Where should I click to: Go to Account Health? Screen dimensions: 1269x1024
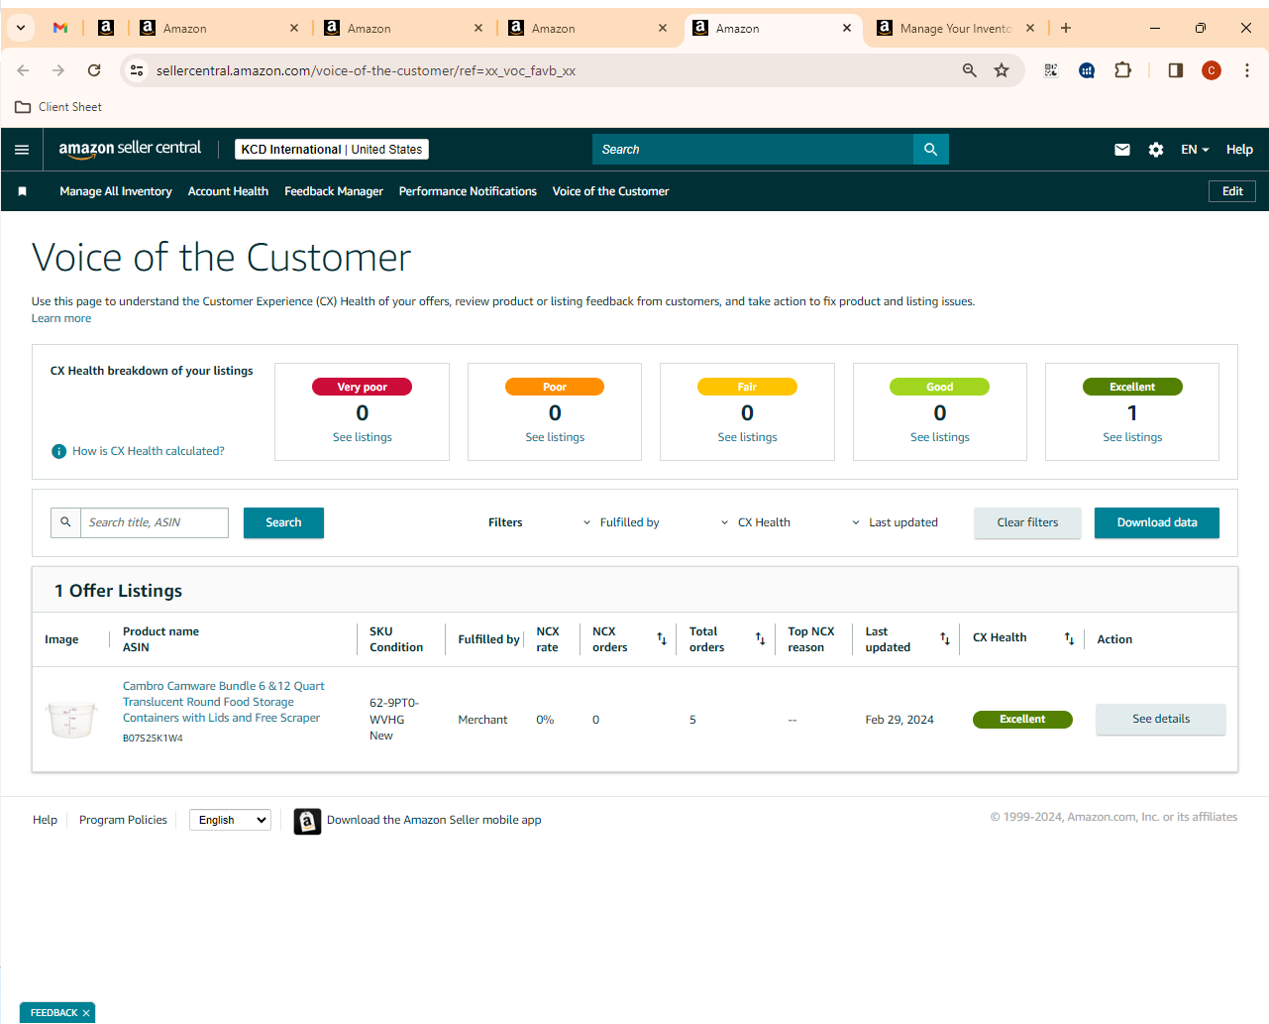(x=228, y=191)
